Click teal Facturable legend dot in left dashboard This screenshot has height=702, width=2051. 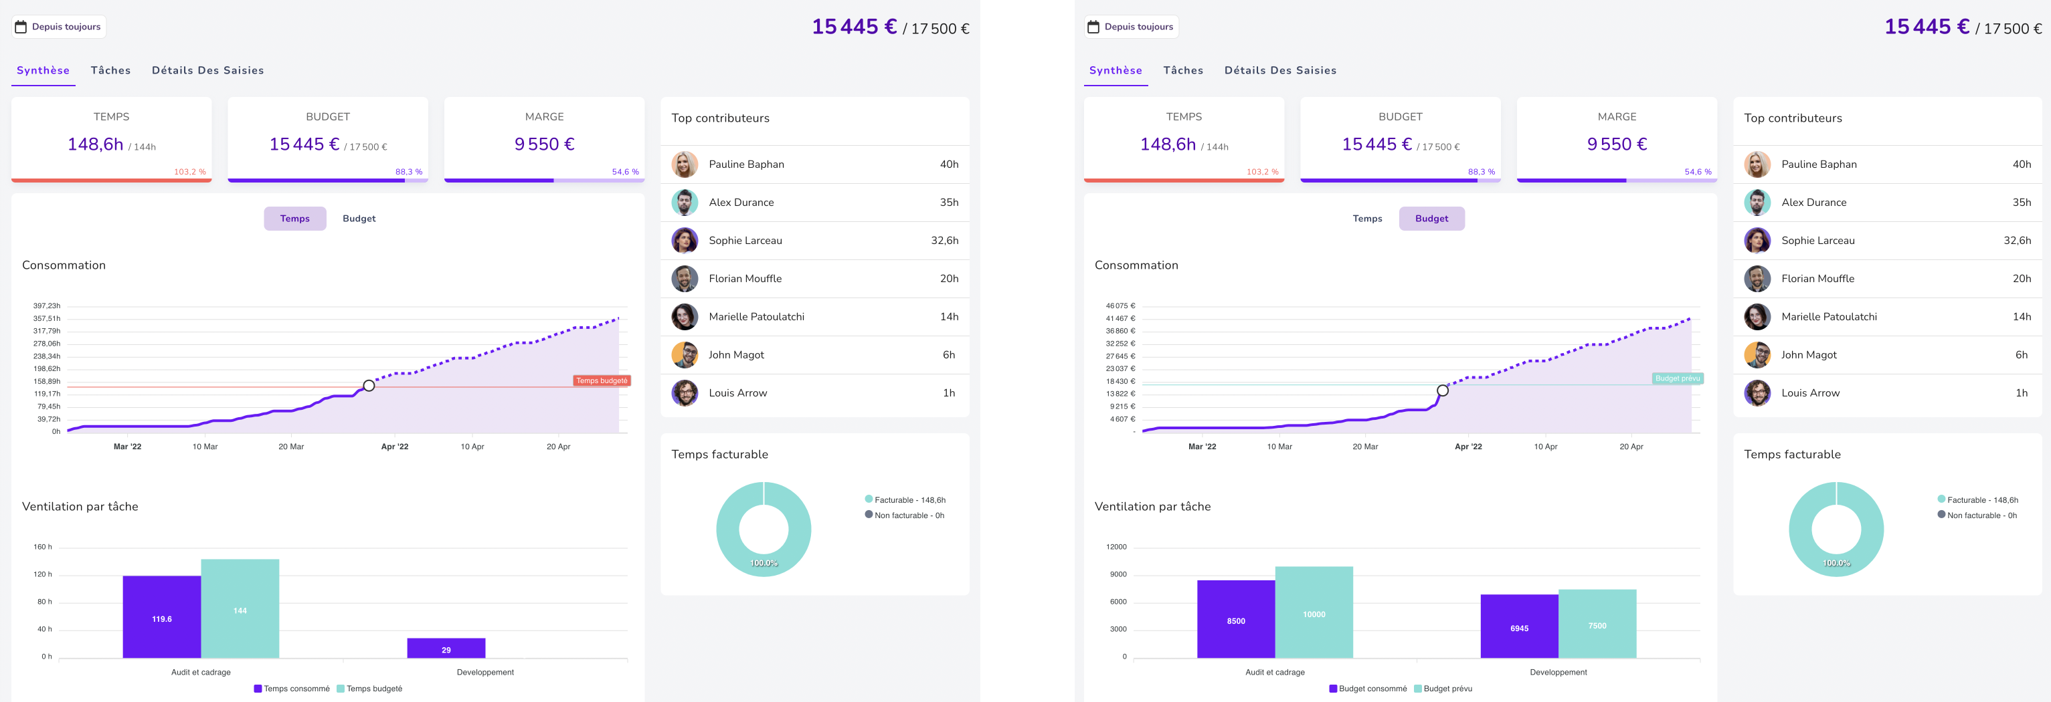click(869, 499)
